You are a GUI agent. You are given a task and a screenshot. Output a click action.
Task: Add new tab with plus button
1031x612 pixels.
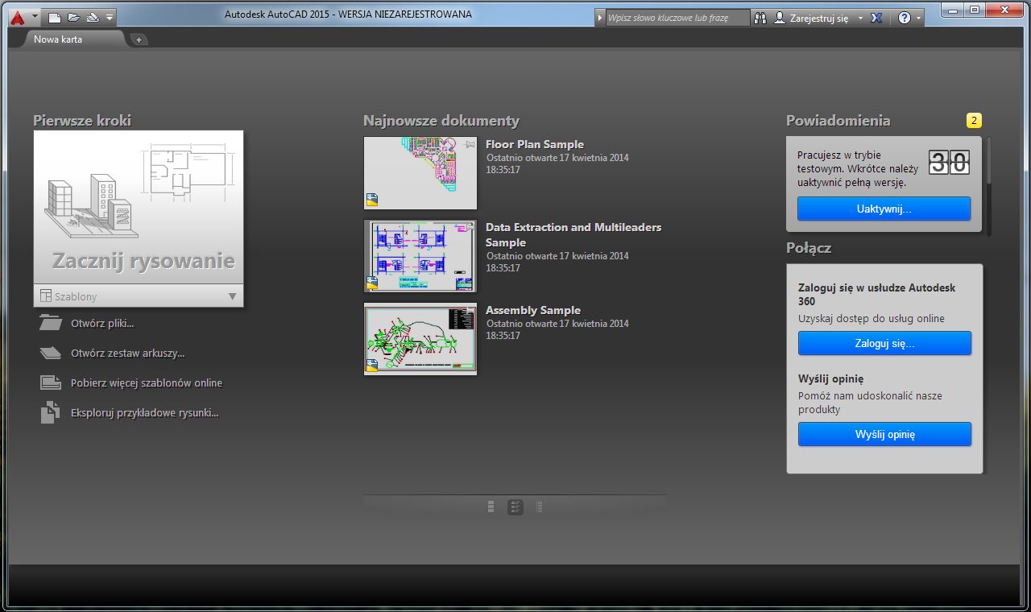coord(138,39)
